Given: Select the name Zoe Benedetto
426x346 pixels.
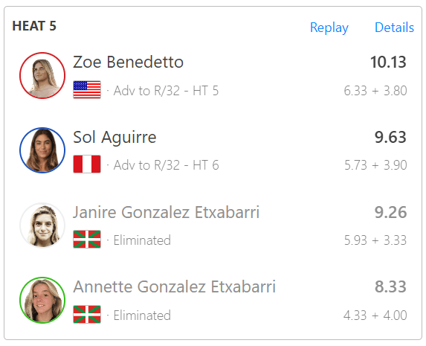Looking at the screenshot, I should coord(128,62).
